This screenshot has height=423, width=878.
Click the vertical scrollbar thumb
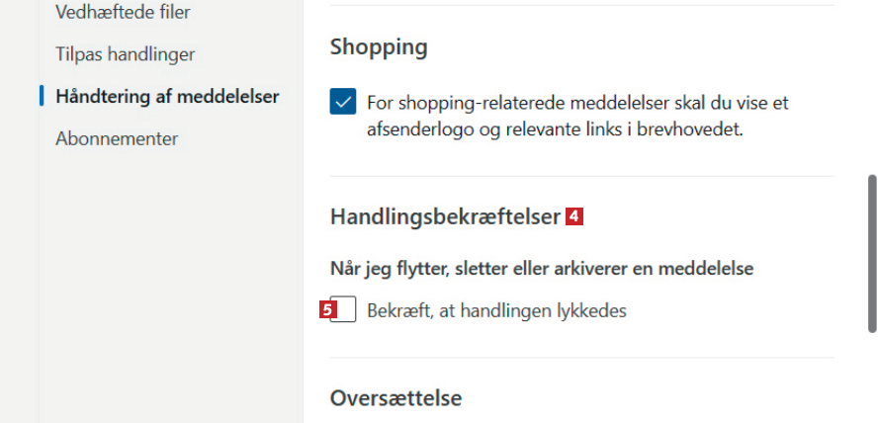tap(871, 253)
